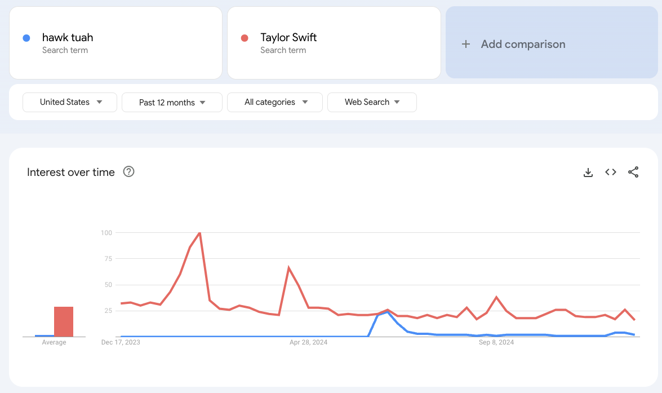
Task: Edit the Taylor Swift search term
Action: [288, 37]
